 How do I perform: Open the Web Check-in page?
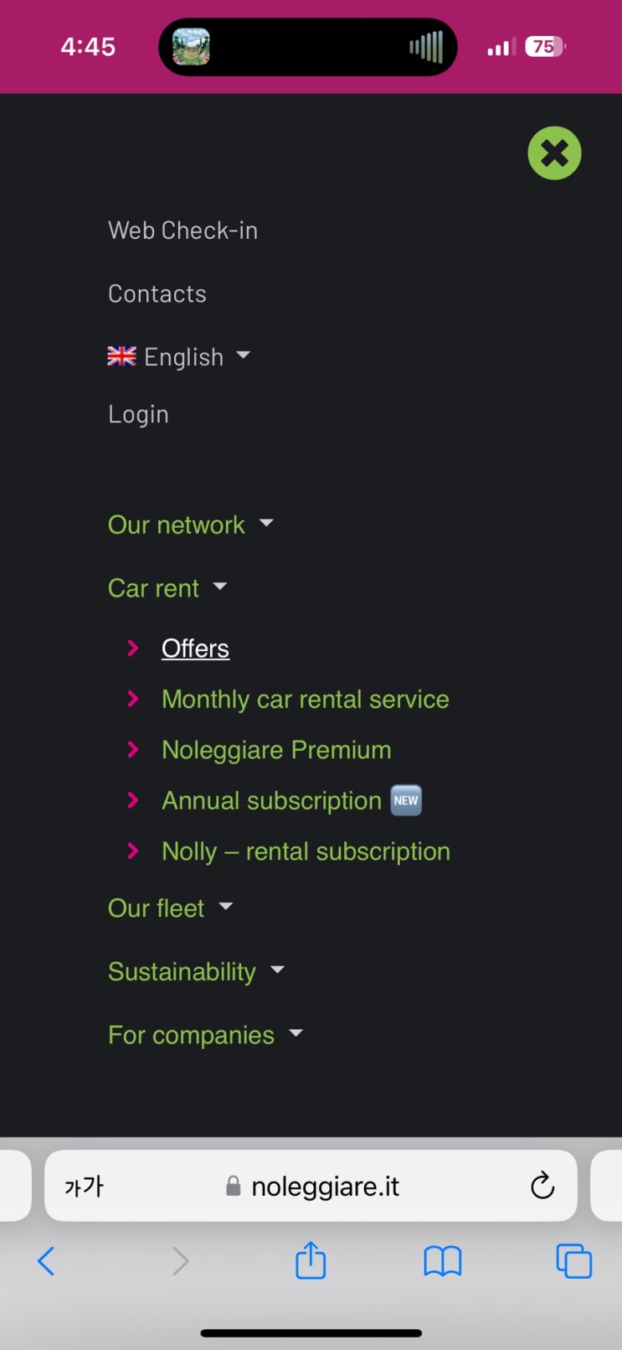click(x=182, y=230)
